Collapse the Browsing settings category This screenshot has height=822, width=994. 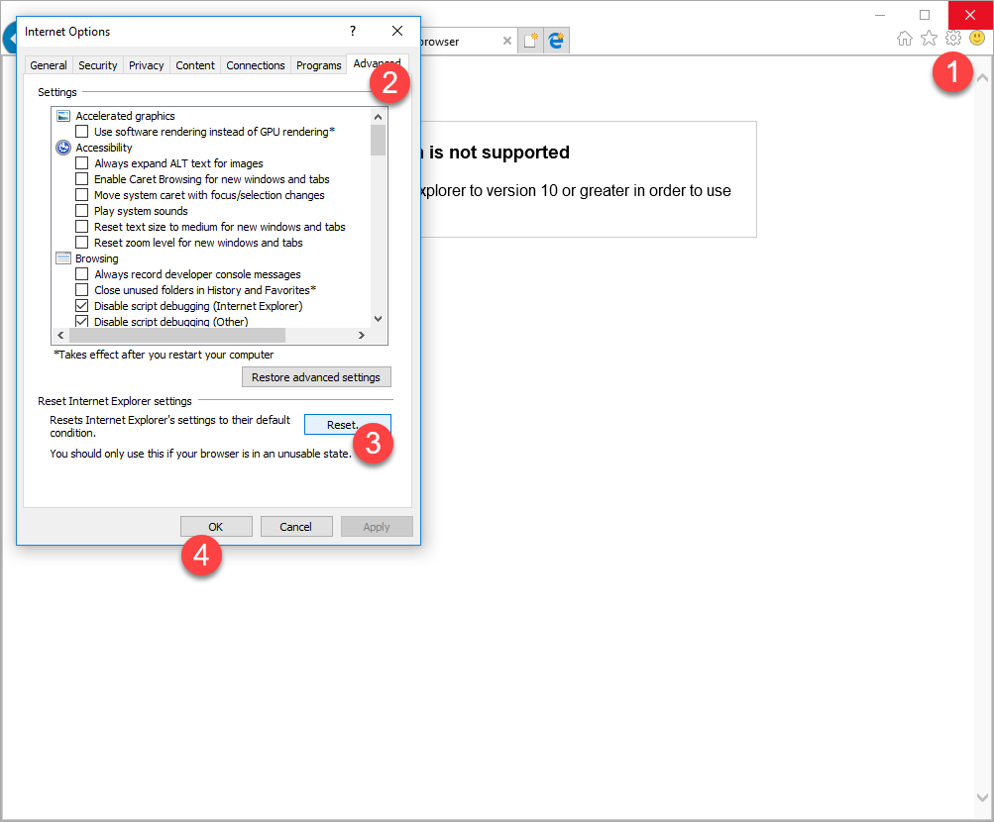(x=61, y=258)
